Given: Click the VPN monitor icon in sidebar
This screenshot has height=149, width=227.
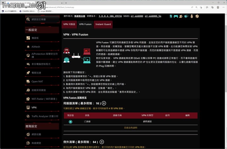Looking at the screenshot, I should (x=28, y=108).
